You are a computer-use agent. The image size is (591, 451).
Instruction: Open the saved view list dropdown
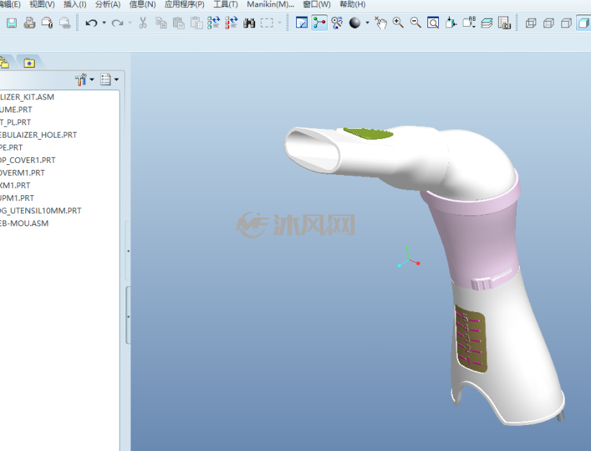[x=469, y=23]
